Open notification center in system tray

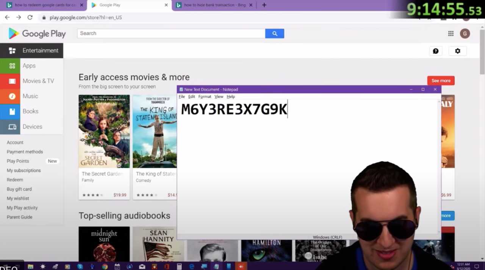point(477,267)
